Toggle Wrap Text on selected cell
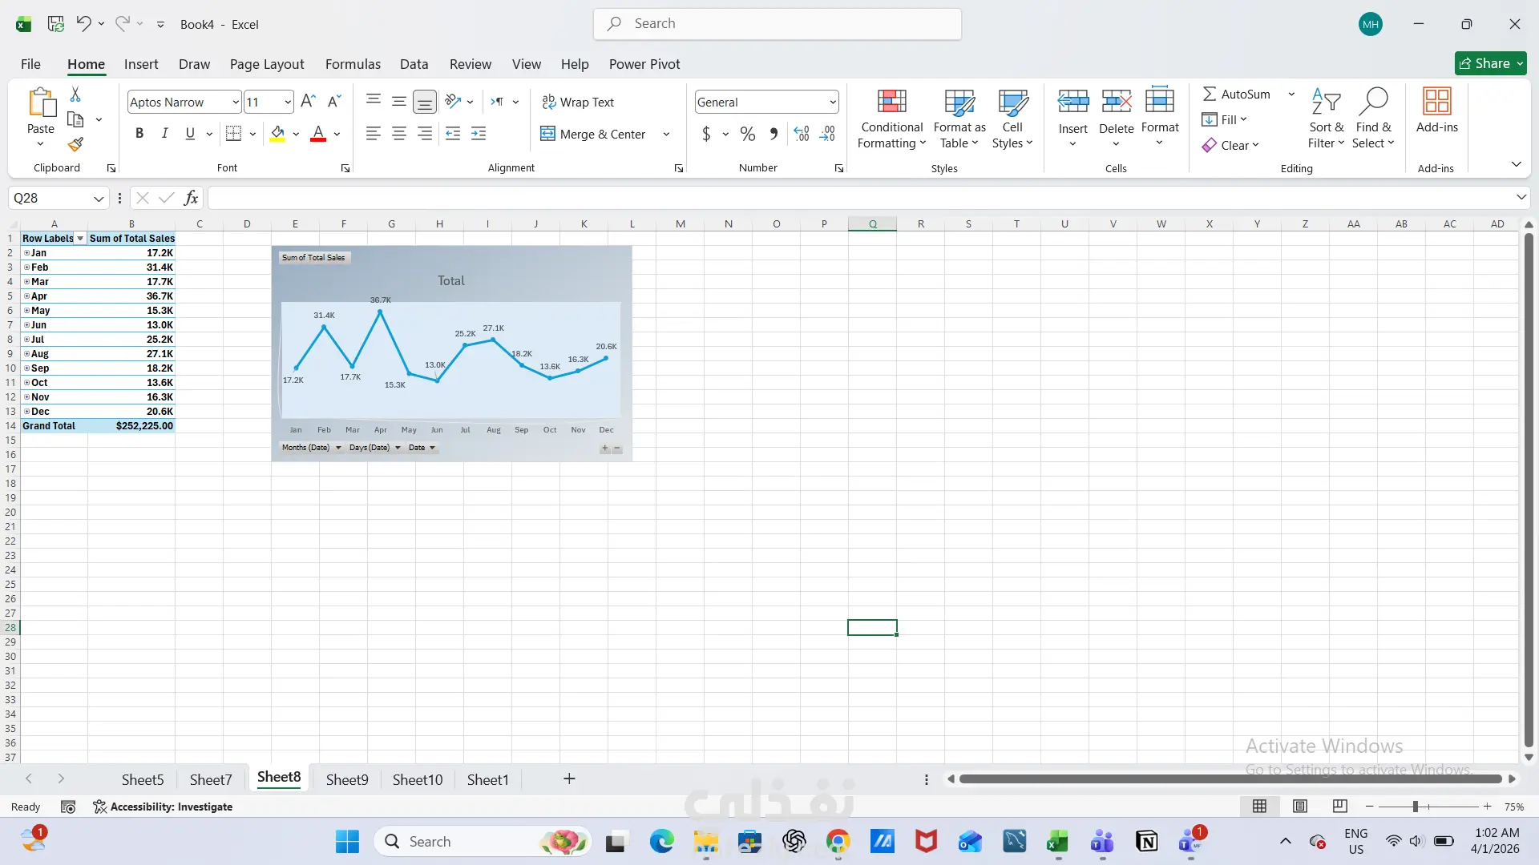 [x=577, y=102]
